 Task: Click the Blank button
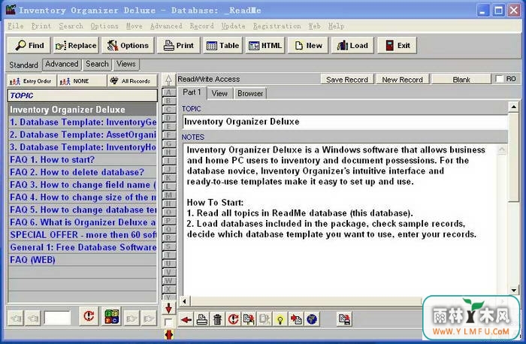click(x=461, y=80)
